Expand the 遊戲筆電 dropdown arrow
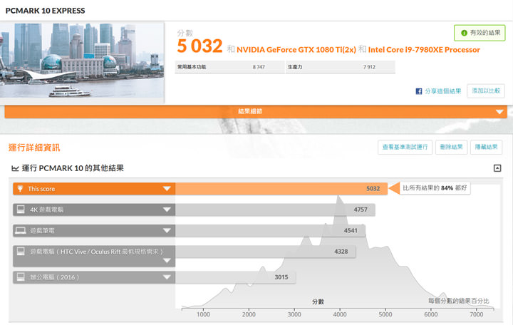Screen dimensions: 513x325 tap(167, 231)
